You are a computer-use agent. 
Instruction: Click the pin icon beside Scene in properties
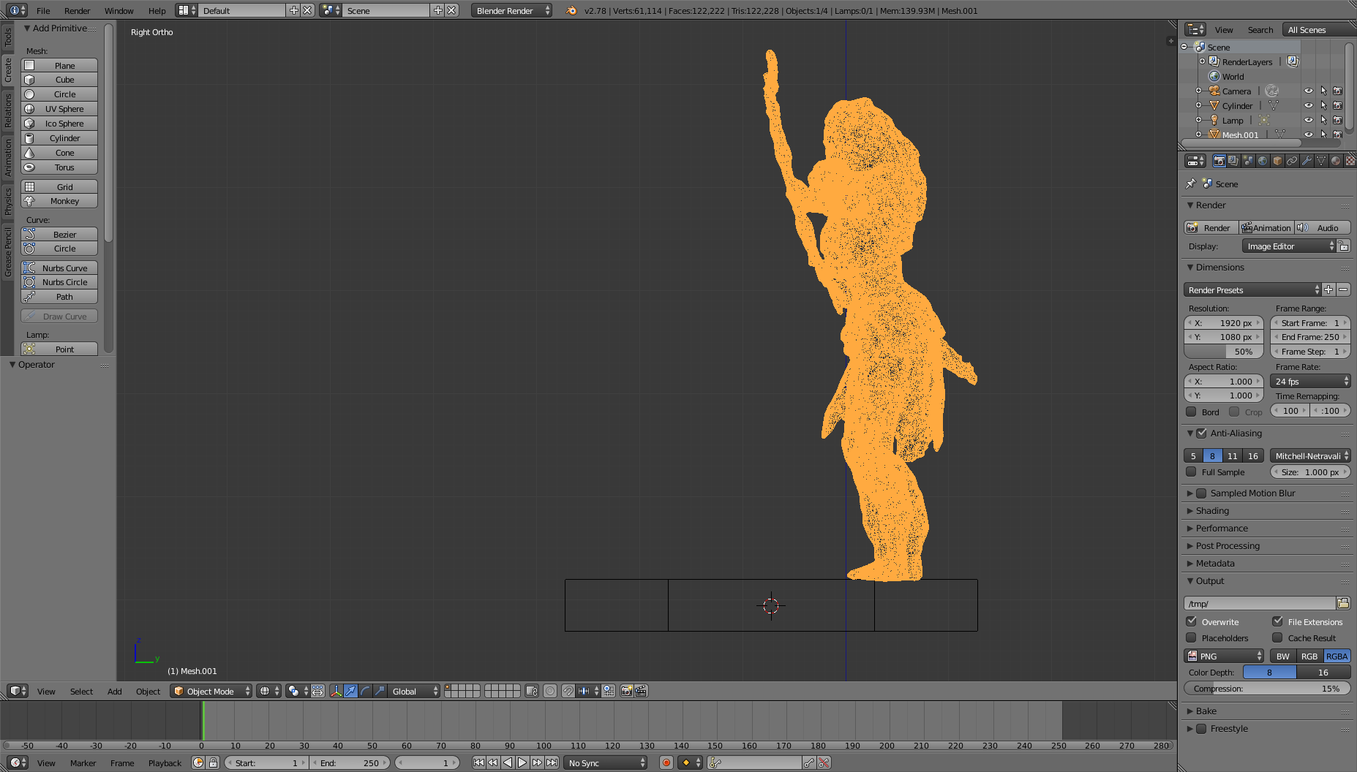point(1191,183)
